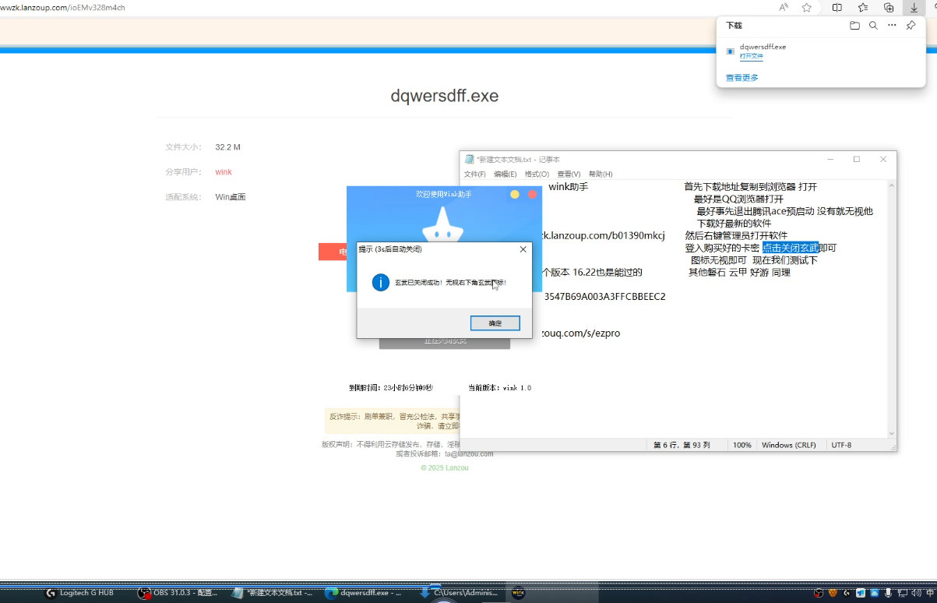Click 然后右键管理员打开软件 line in Notepad

[736, 235]
